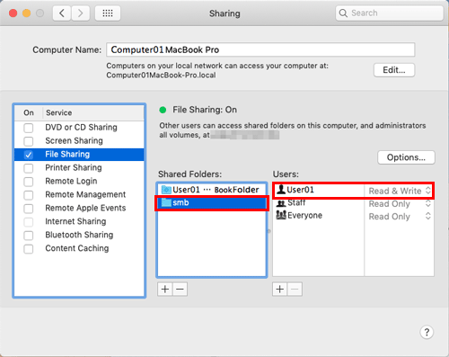Select the smb shared folder
This screenshot has height=357, width=449.
tap(212, 203)
